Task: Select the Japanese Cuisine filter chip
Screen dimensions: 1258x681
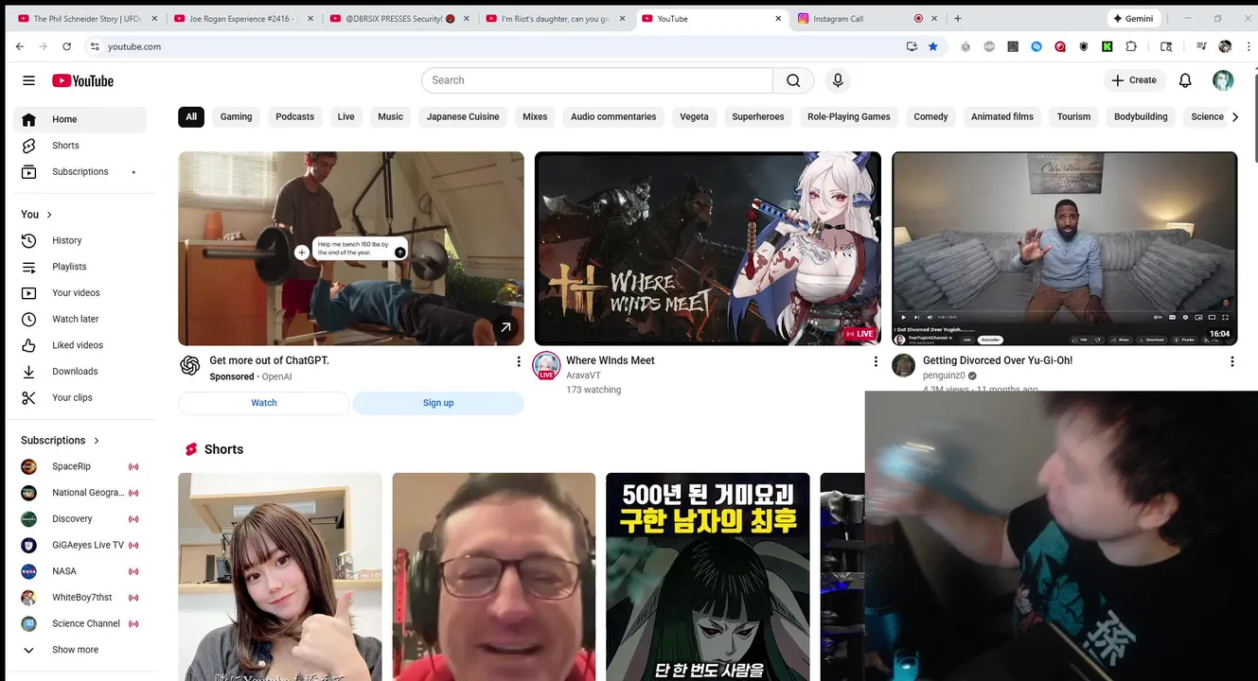Action: pyautogui.click(x=463, y=117)
